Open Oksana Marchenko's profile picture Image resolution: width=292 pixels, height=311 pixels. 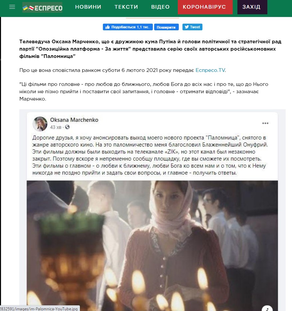tap(40, 124)
